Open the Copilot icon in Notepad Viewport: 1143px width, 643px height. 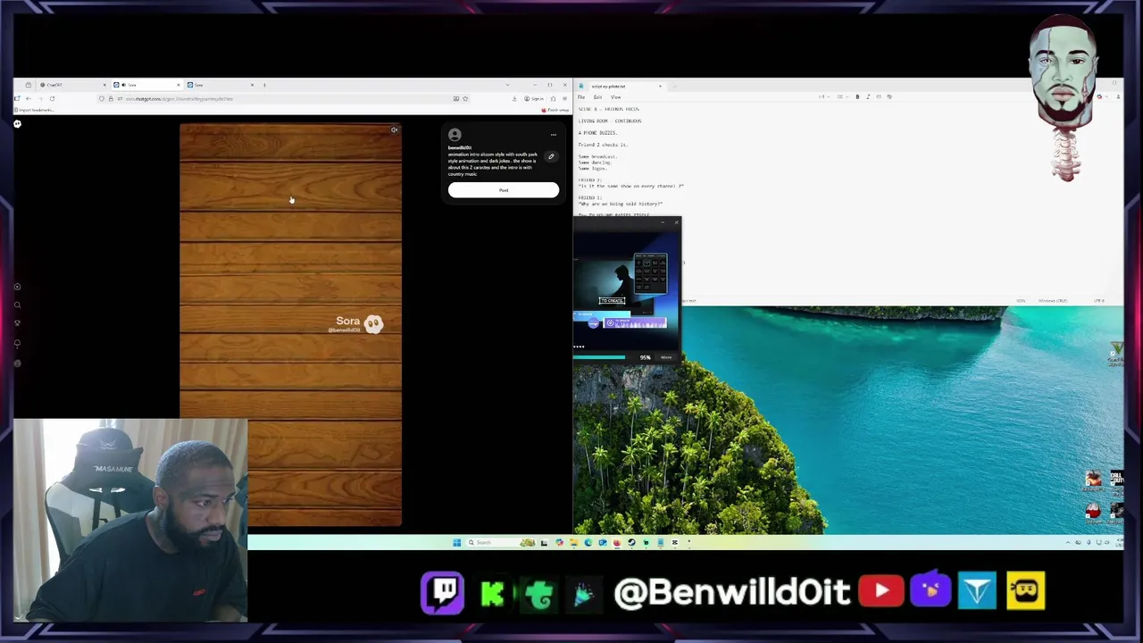coord(1099,96)
